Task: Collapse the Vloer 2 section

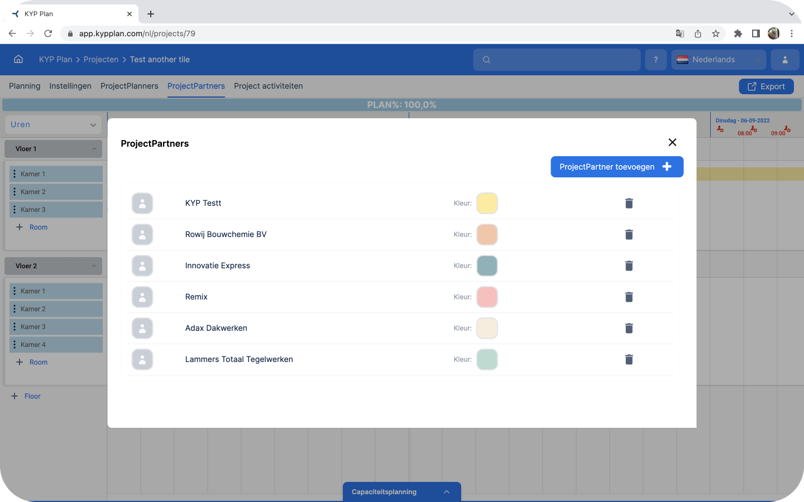Action: coord(94,266)
